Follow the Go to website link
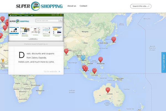Image resolution: width=166 pixels, height=111 pixels. coord(52,72)
